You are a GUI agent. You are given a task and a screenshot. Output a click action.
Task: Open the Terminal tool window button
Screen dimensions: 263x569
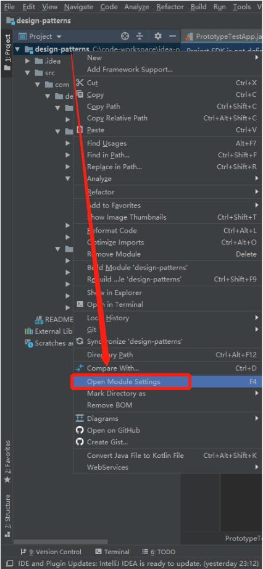(x=112, y=552)
